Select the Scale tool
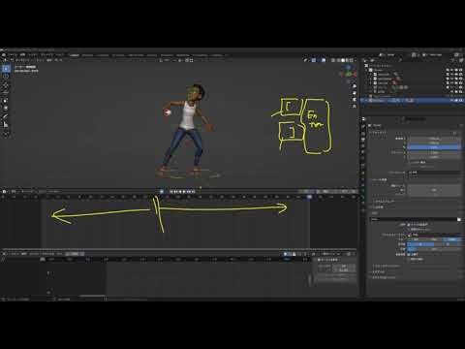Viewport: 465px width, 349px height. point(6,100)
